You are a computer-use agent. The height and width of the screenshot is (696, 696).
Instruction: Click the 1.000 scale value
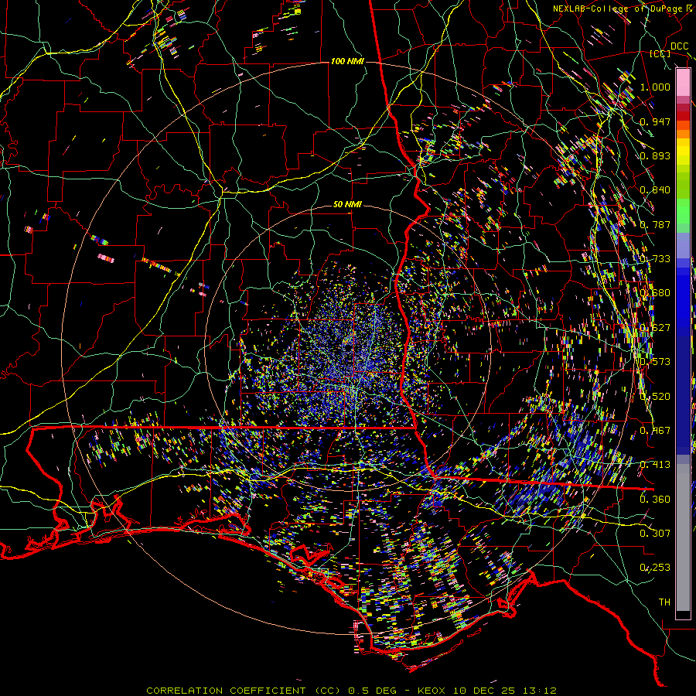pyautogui.click(x=655, y=87)
